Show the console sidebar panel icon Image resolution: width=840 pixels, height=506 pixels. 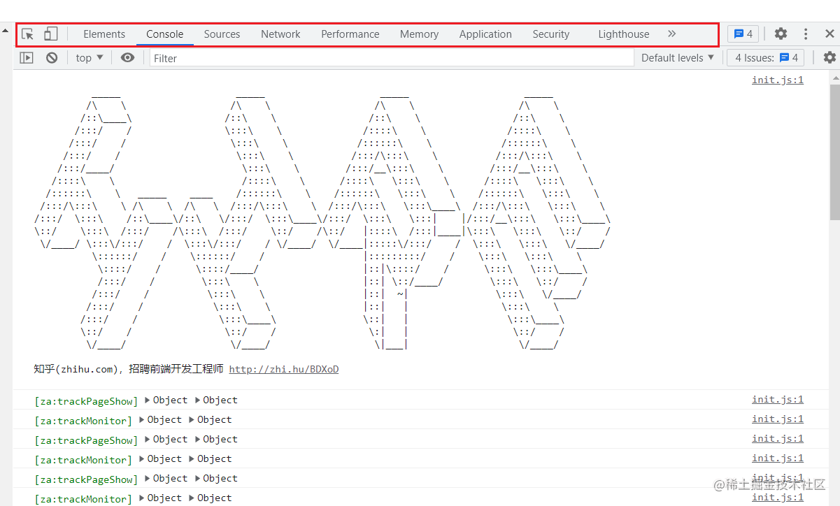point(27,58)
